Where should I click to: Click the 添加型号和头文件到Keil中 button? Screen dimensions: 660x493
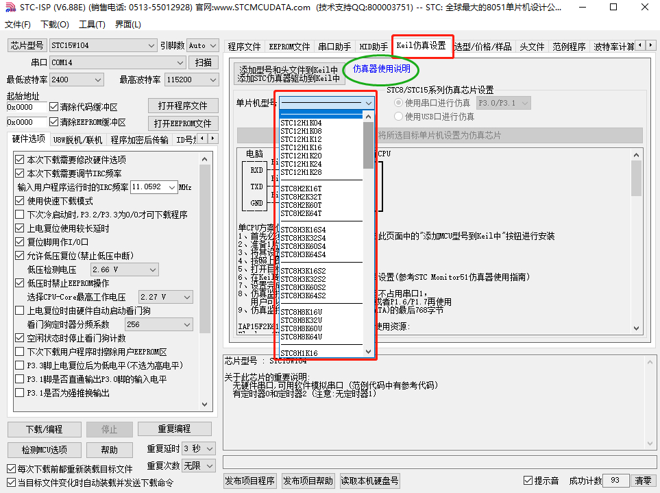click(x=289, y=73)
